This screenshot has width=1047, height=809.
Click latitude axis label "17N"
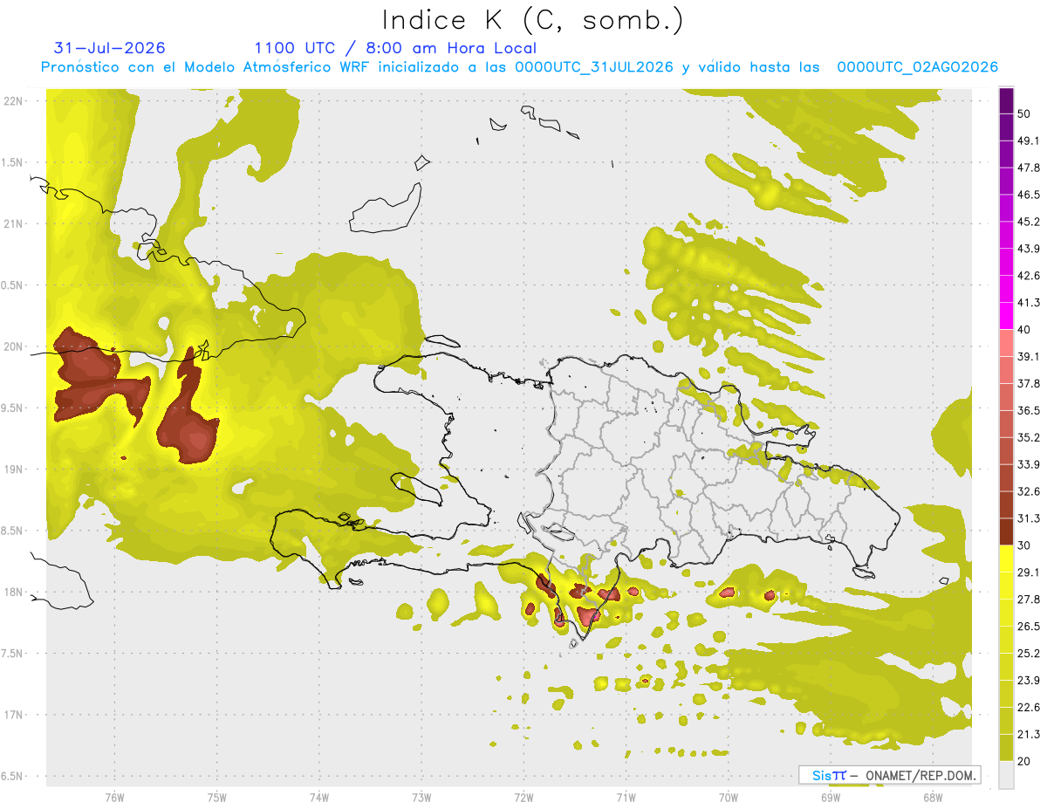coord(15,715)
